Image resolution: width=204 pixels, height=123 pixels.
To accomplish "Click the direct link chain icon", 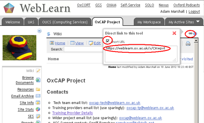I will click(190, 33).
